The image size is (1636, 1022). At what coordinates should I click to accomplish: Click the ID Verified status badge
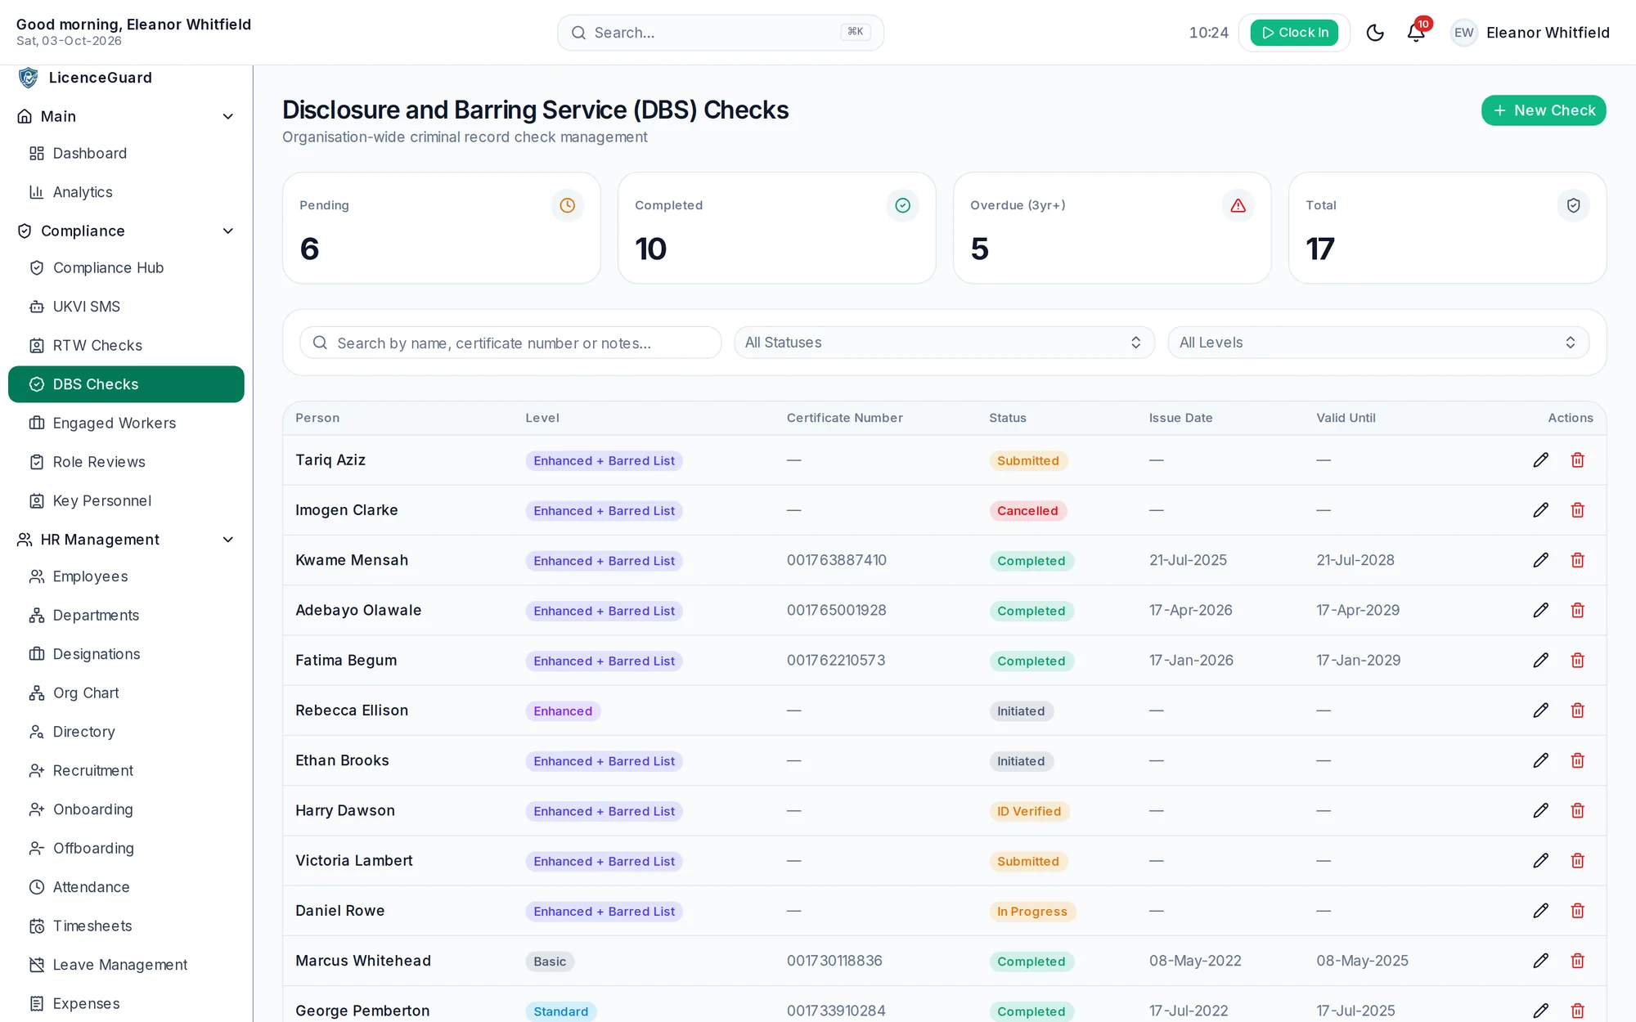1029,811
